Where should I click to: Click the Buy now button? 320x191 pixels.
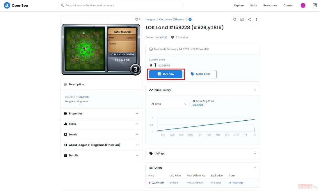tap(166, 74)
